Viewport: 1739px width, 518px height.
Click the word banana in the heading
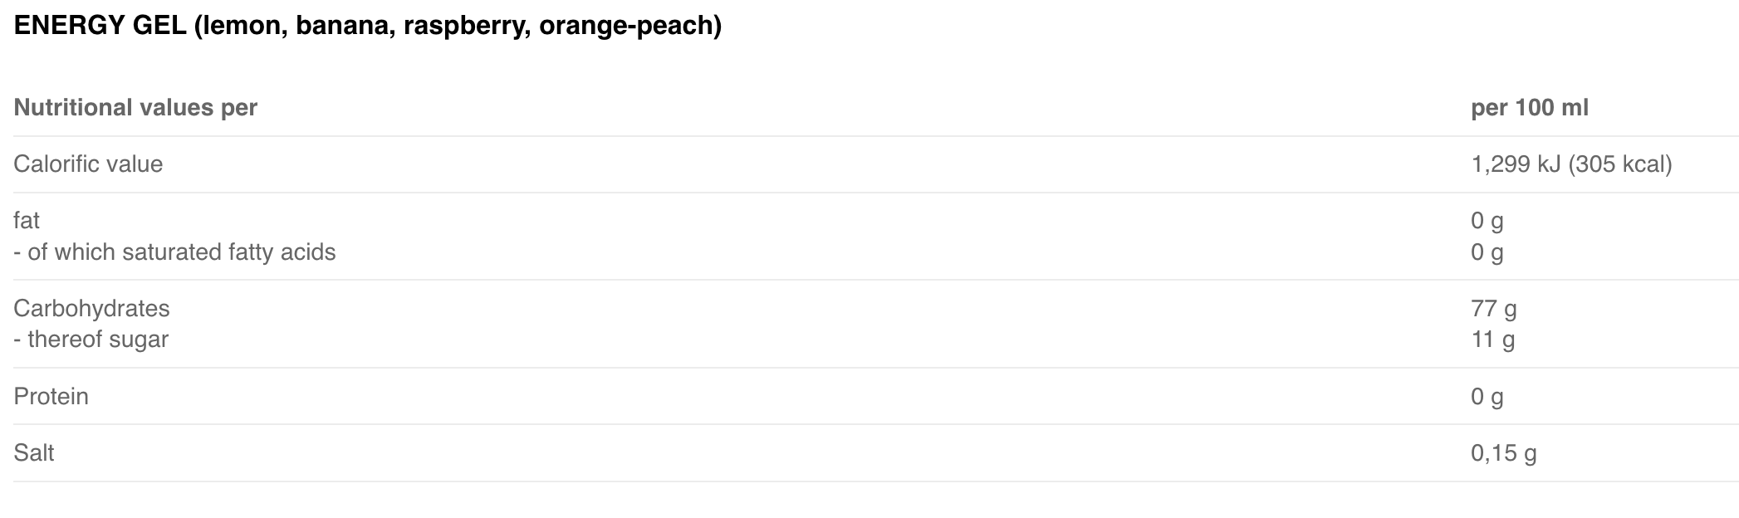click(x=344, y=26)
